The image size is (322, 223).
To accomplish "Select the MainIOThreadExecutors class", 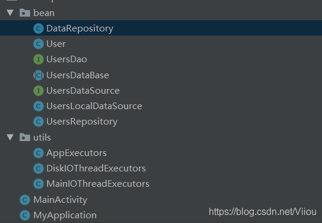I will click(98, 184).
